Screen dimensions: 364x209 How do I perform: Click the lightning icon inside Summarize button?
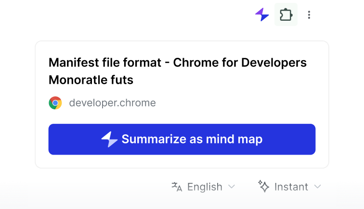click(x=109, y=139)
